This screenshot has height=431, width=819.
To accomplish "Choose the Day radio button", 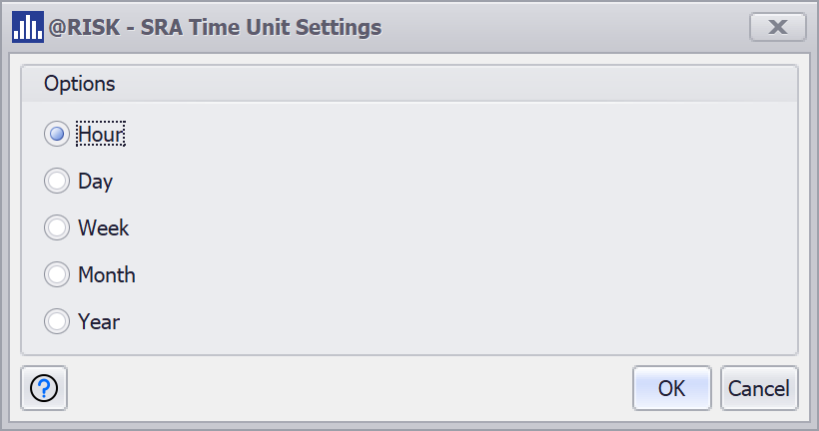I will click(57, 181).
